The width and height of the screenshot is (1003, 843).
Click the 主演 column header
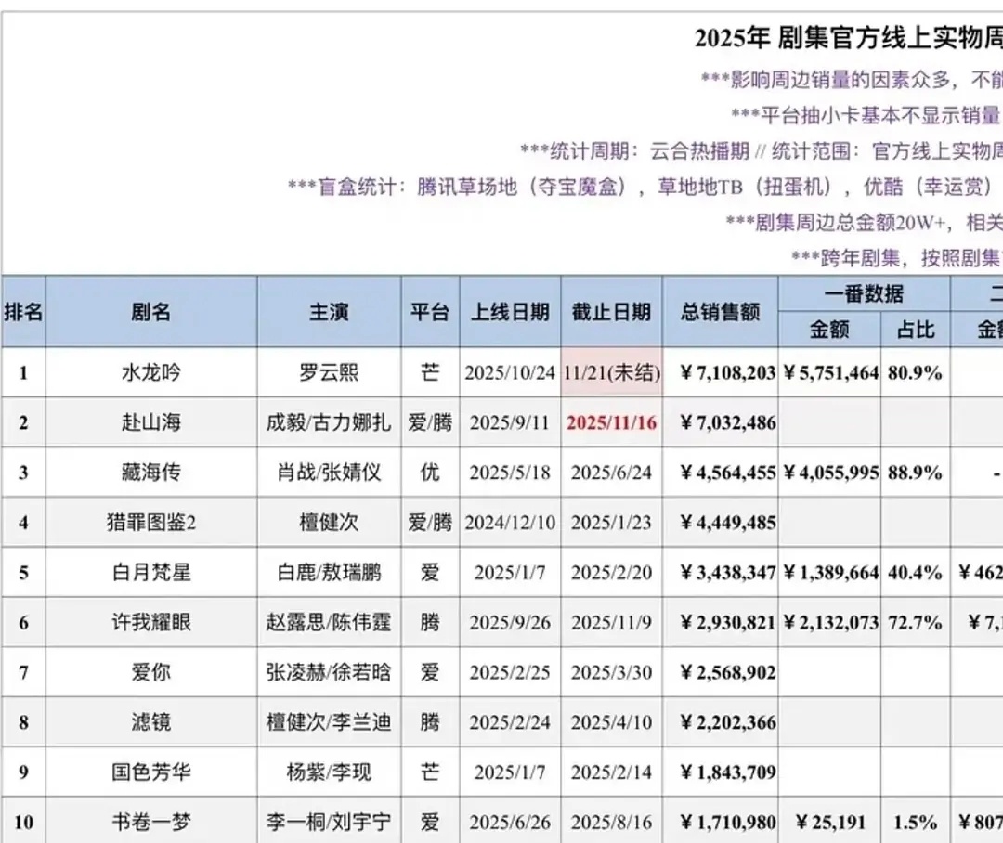click(329, 312)
